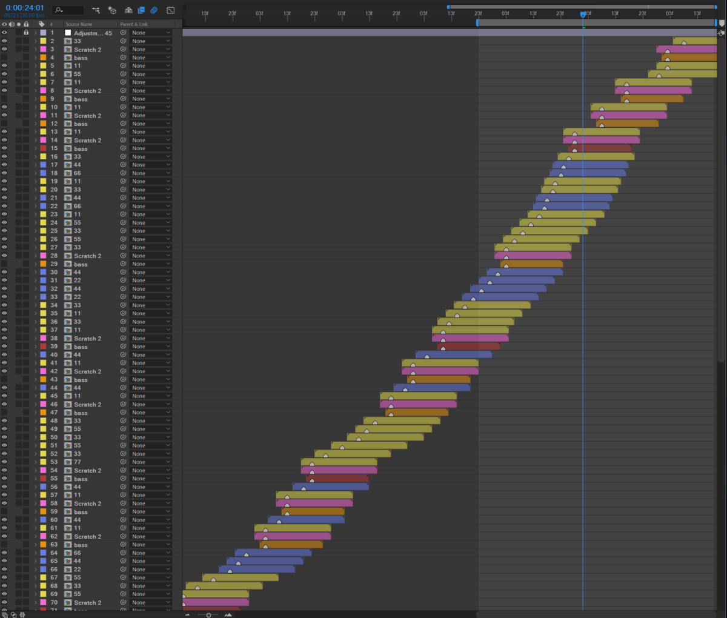Click the current time indicator playhead
The image size is (727, 618).
tap(583, 14)
